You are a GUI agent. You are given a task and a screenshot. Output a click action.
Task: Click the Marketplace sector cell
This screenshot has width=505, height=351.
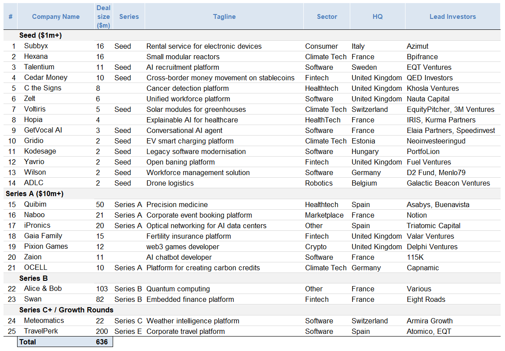pos(324,215)
